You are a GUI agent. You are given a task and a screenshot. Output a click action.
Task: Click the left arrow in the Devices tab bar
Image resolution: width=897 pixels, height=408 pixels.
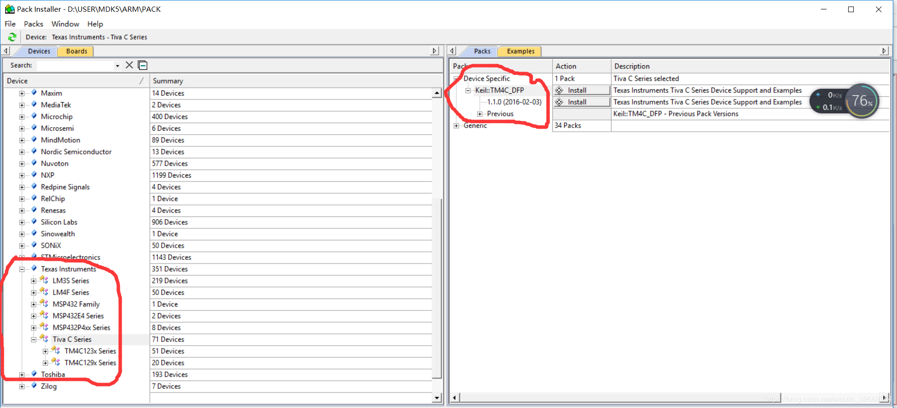(6, 51)
